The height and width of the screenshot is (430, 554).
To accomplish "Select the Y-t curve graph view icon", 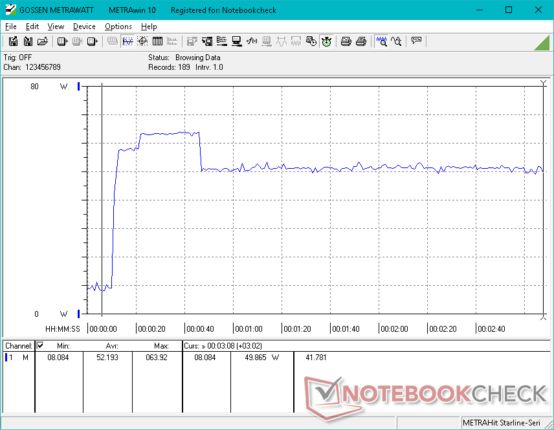I will click(x=127, y=41).
